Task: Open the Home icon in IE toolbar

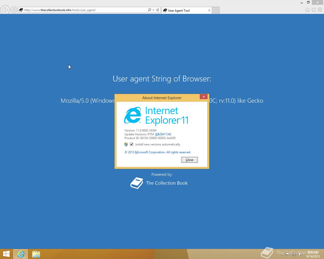Action: [308, 10]
